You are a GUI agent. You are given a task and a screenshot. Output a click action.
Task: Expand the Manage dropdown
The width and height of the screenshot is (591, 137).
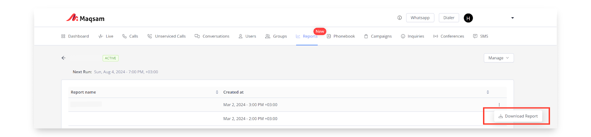coord(499,58)
